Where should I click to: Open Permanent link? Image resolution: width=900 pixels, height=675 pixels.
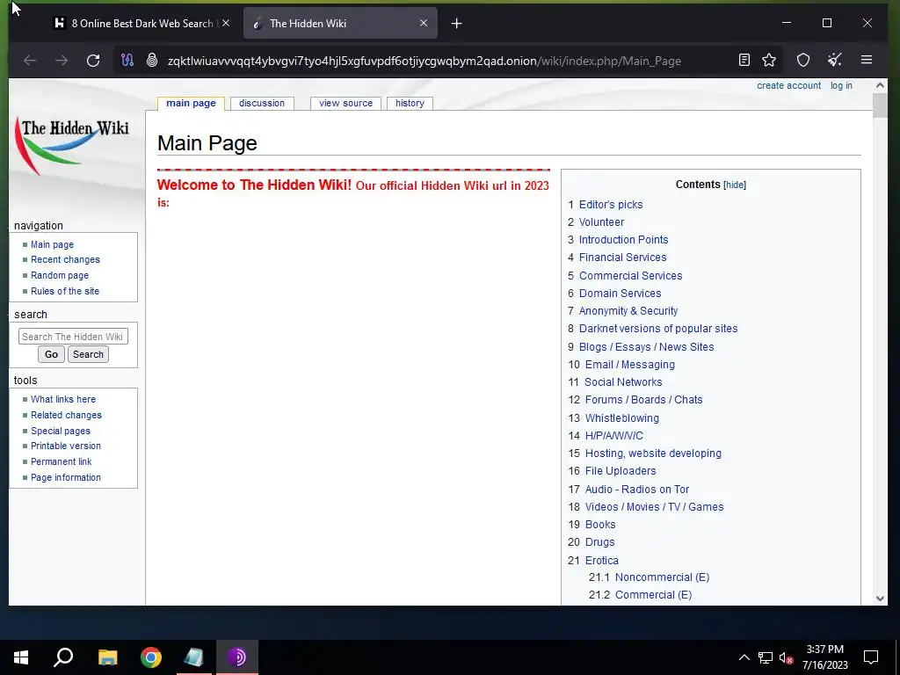[61, 461]
